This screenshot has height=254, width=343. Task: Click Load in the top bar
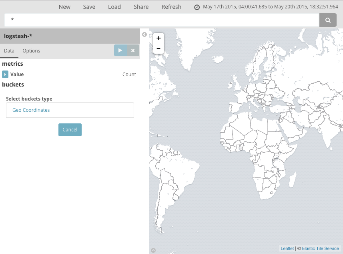114,7
